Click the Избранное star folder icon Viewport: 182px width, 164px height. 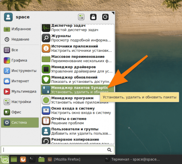tap(7, 29)
